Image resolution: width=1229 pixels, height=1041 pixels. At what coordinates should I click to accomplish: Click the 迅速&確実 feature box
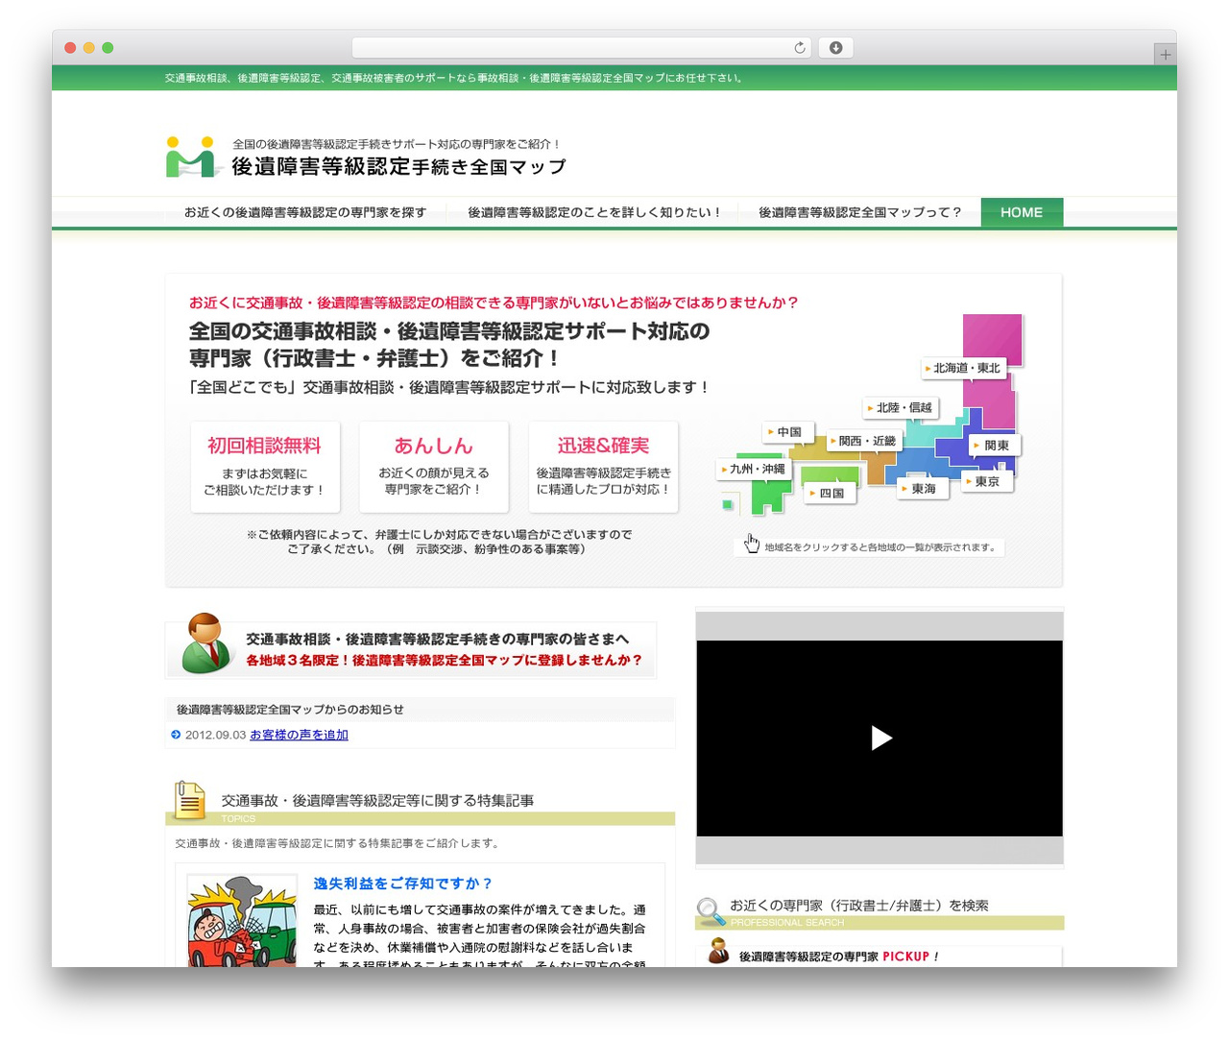(603, 467)
